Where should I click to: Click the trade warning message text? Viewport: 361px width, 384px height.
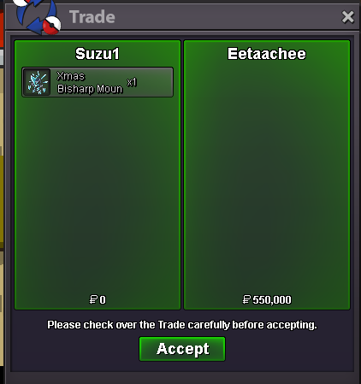point(182,325)
